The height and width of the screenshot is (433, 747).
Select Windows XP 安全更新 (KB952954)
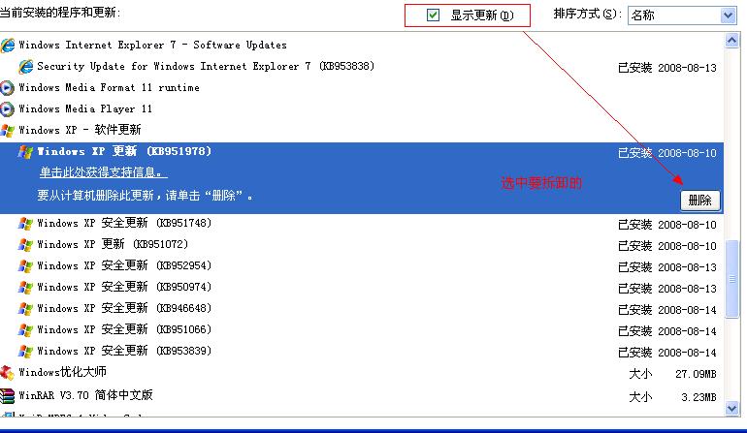[124, 265]
